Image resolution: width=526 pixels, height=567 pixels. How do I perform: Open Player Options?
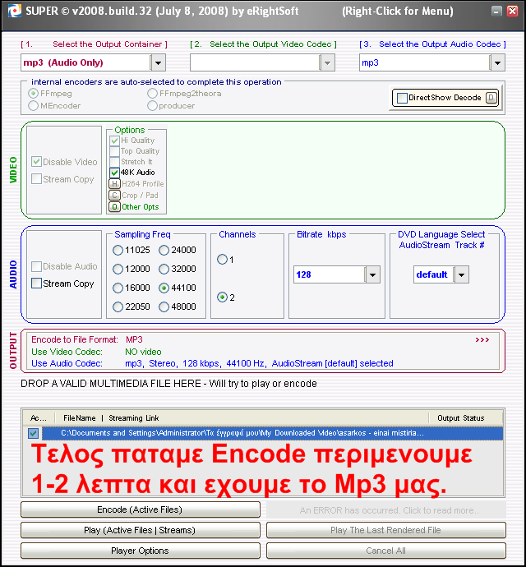coord(141,551)
